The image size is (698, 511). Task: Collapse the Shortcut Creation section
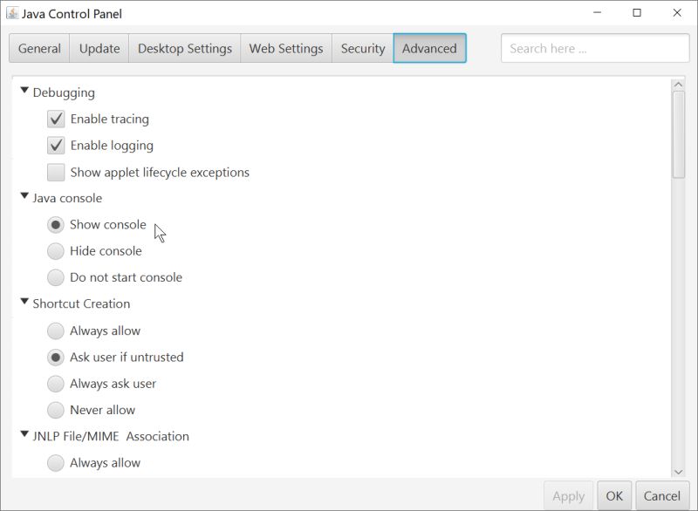[24, 302]
